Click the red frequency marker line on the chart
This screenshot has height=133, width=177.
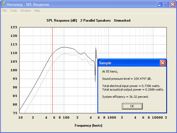52,70
